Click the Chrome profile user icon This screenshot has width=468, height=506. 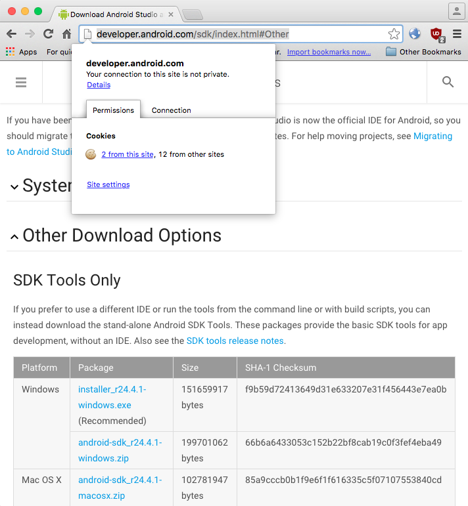456,11
